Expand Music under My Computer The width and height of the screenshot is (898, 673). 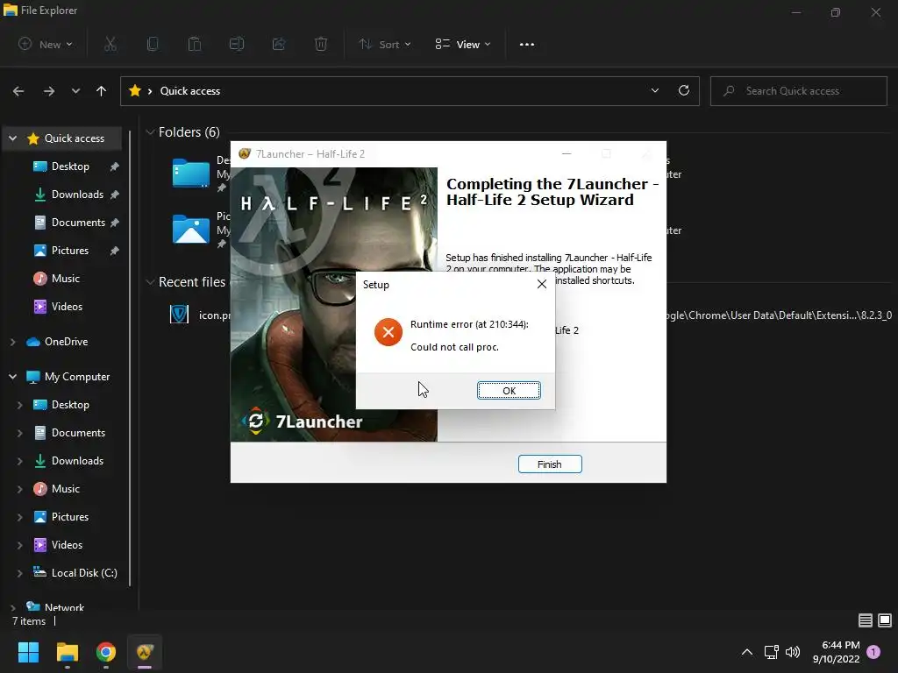click(19, 489)
